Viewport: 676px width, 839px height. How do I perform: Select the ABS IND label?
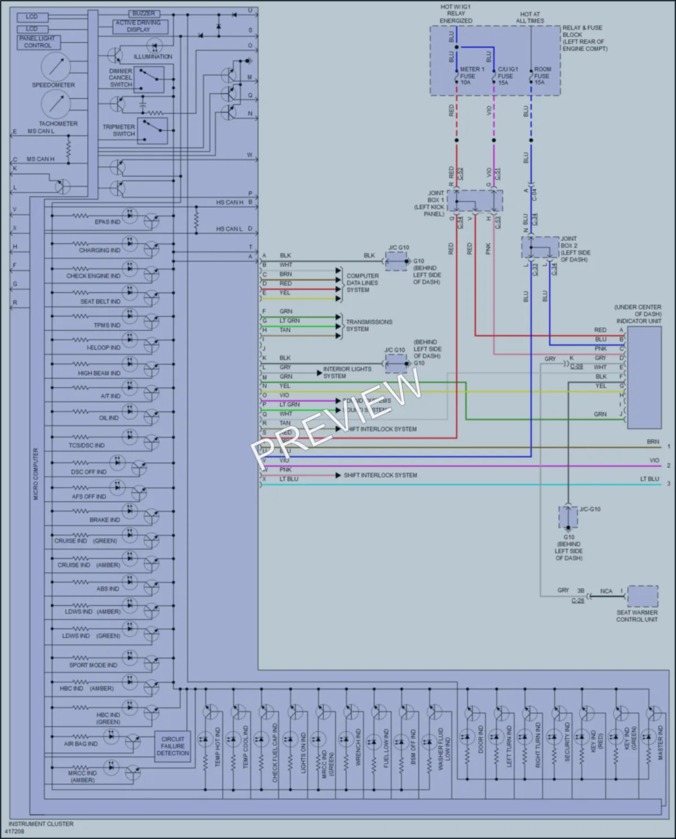click(x=108, y=589)
